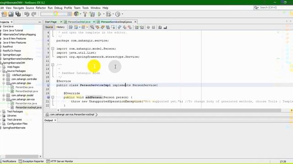Click the implements annotation glyph beside addPerson
The height and width of the screenshot is (164, 293).
pos(48,97)
